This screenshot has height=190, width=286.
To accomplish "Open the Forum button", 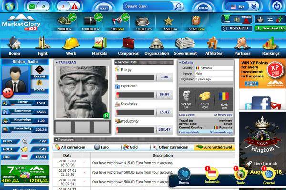I will pyautogui.click(x=204, y=8).
